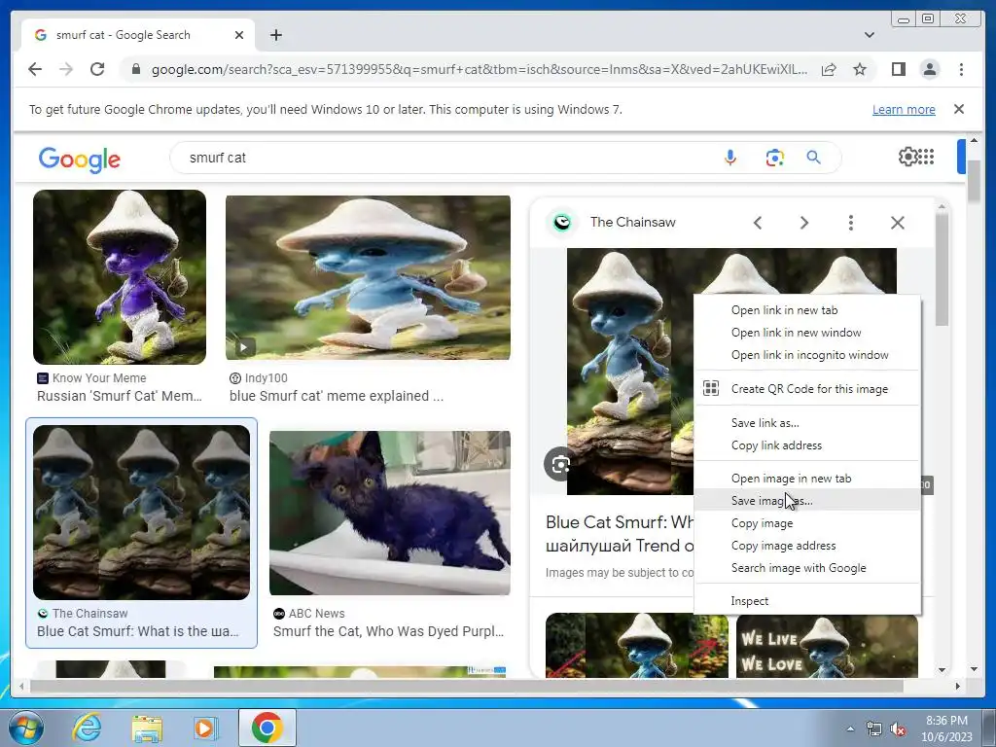
Task: Close the smurf cat Google Search tab
Action: tap(239, 35)
